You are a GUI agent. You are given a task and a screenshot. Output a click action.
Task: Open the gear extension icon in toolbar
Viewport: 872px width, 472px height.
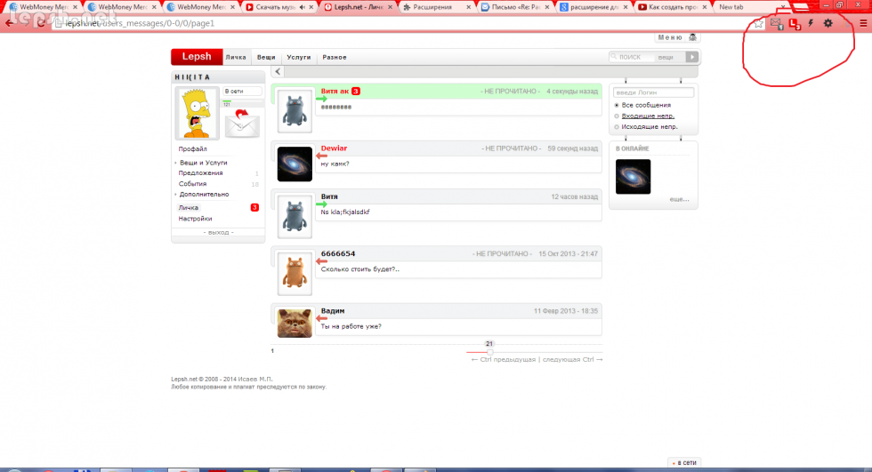828,22
